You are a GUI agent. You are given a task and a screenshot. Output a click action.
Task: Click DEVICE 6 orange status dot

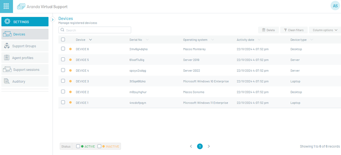click(70, 49)
